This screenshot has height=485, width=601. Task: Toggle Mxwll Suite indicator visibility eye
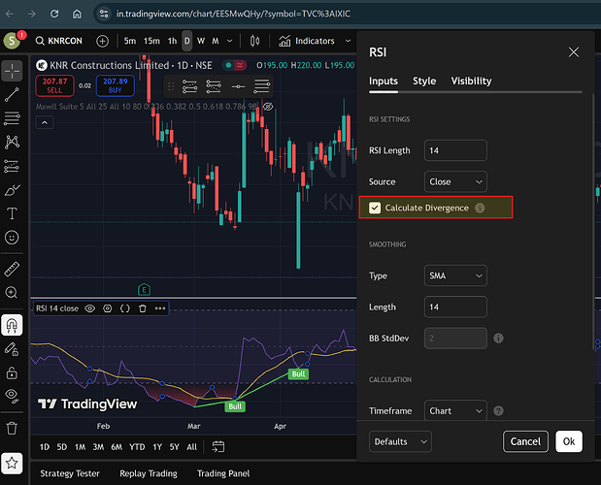268,107
